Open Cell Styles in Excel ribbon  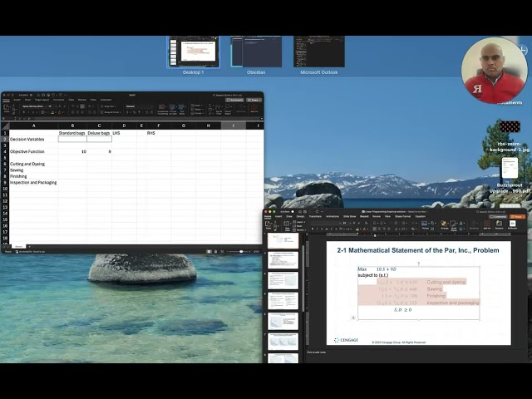click(x=182, y=109)
